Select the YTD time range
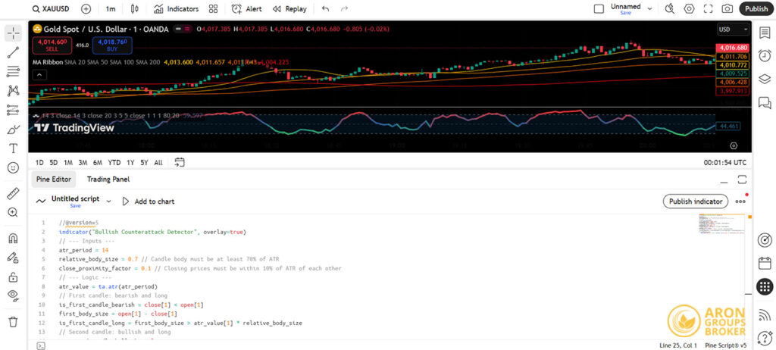Image resolution: width=776 pixels, height=350 pixels. pos(114,162)
